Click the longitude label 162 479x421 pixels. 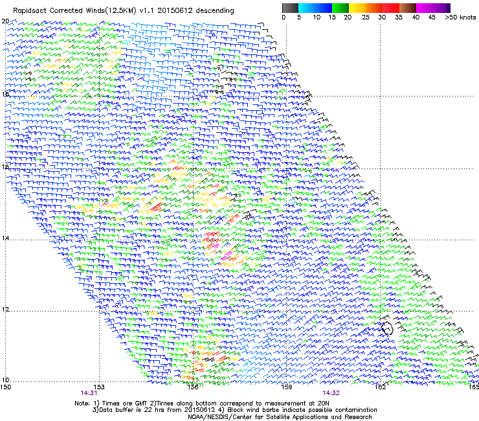(x=380, y=387)
